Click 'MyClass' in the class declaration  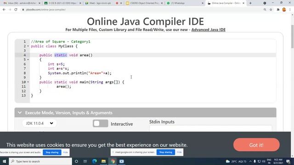[x=66, y=46]
